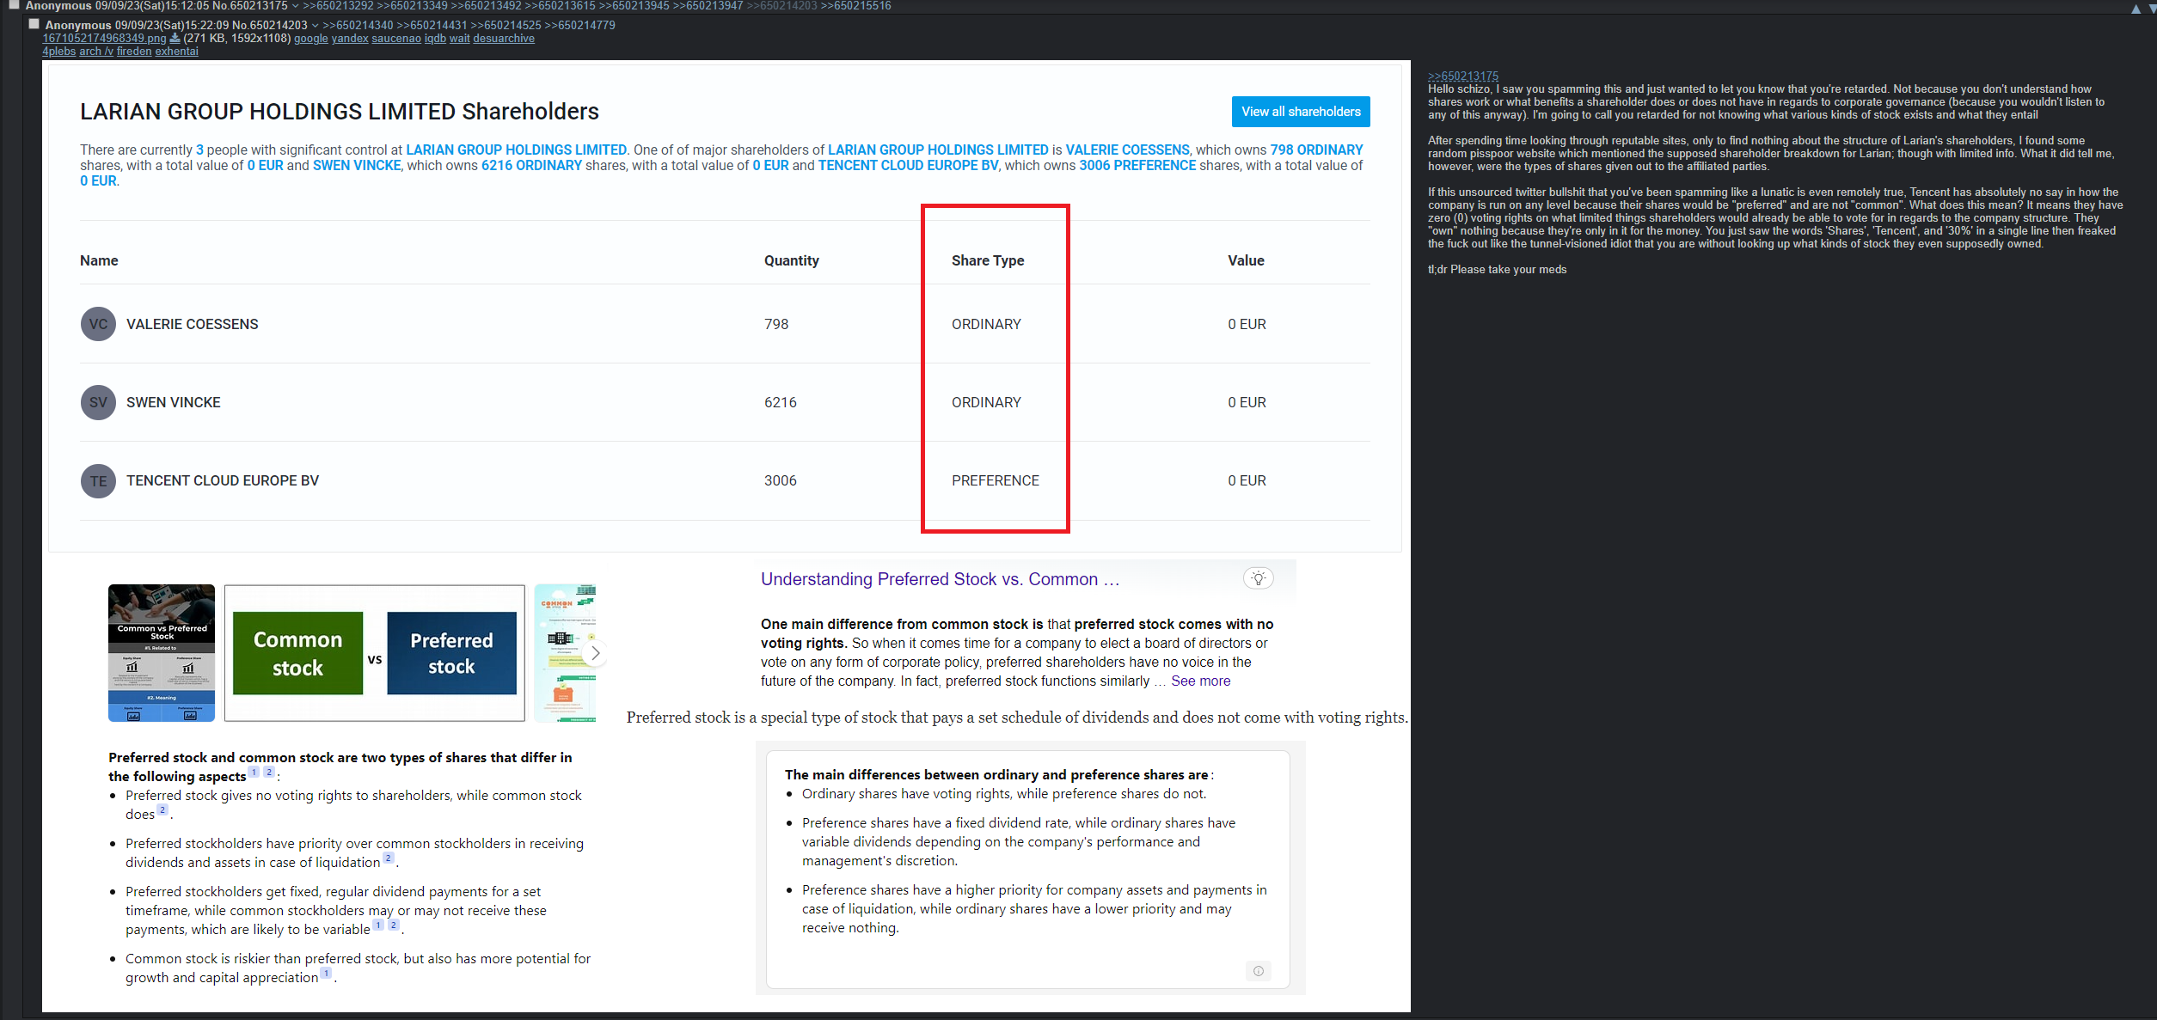Open the desuarchive link
This screenshot has width=2157, height=1020.
(504, 38)
